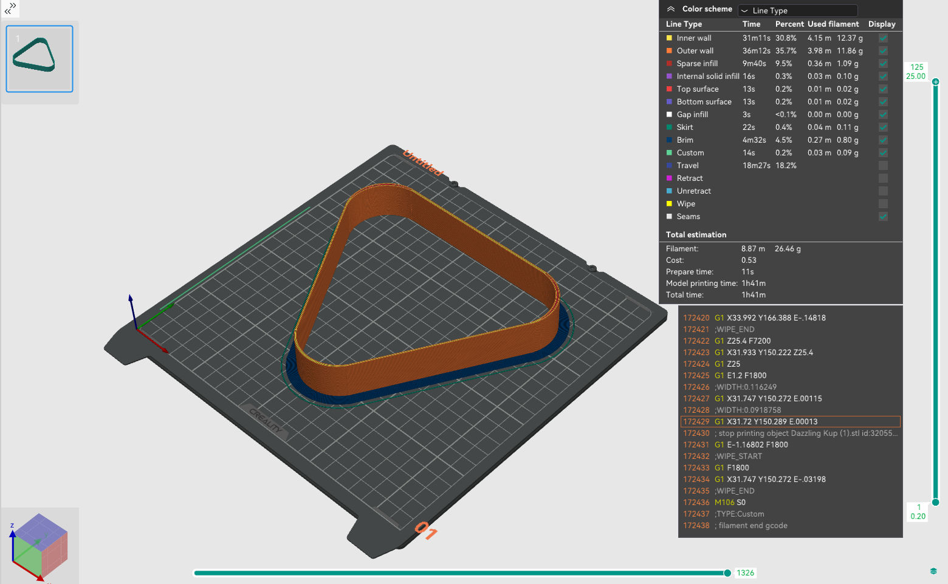
Task: Click the horizontal move slider handle
Action: click(x=727, y=573)
